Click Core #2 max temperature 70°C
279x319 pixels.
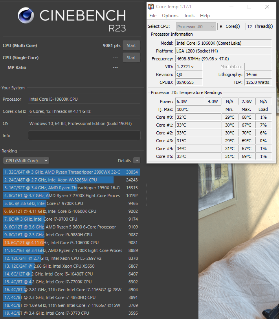246,133
